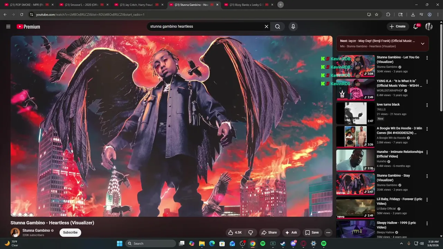Close the Stunna Gambino tab
443x249 pixels.
pyautogui.click(x=217, y=5)
